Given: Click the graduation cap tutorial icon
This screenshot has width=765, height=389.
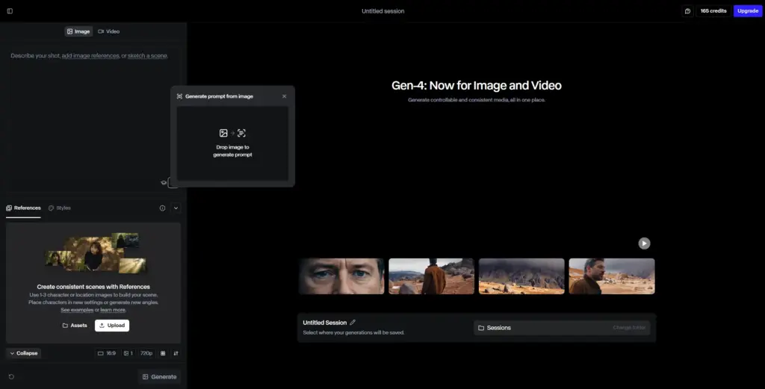Looking at the screenshot, I should coord(164,182).
